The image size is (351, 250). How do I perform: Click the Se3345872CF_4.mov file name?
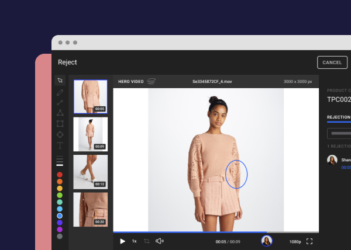(x=212, y=82)
